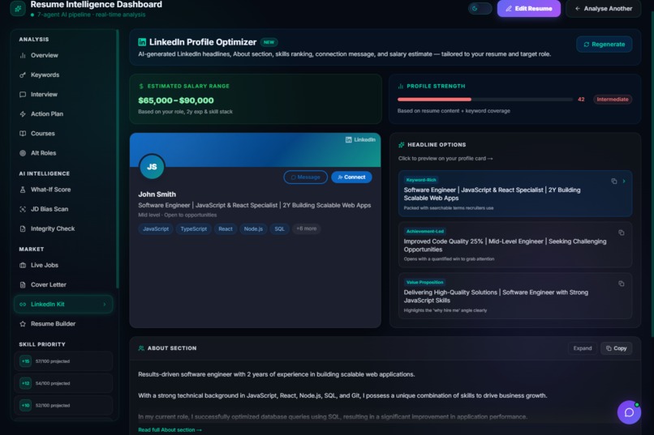Click the Connect button on profile card

click(x=351, y=177)
